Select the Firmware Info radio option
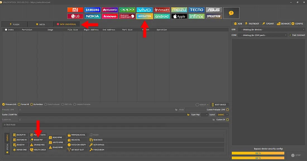Image resolution: width=307 pixels, height=161 pixels. [x=9, y=104]
